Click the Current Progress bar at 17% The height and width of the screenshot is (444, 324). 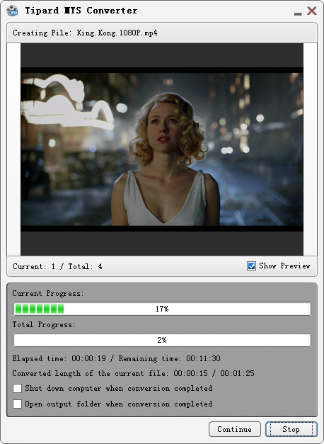pos(162,309)
